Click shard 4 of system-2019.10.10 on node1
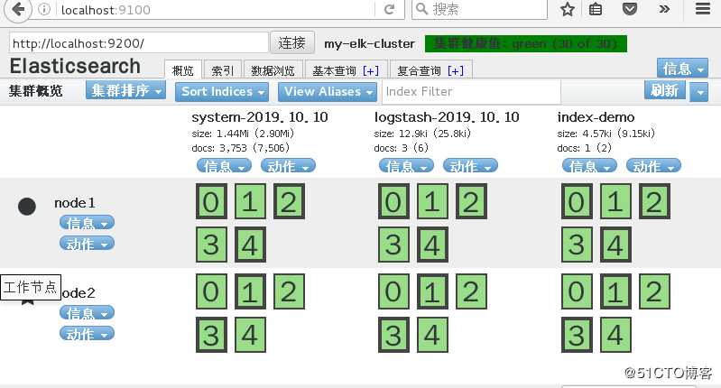The image size is (721, 388). click(x=250, y=245)
